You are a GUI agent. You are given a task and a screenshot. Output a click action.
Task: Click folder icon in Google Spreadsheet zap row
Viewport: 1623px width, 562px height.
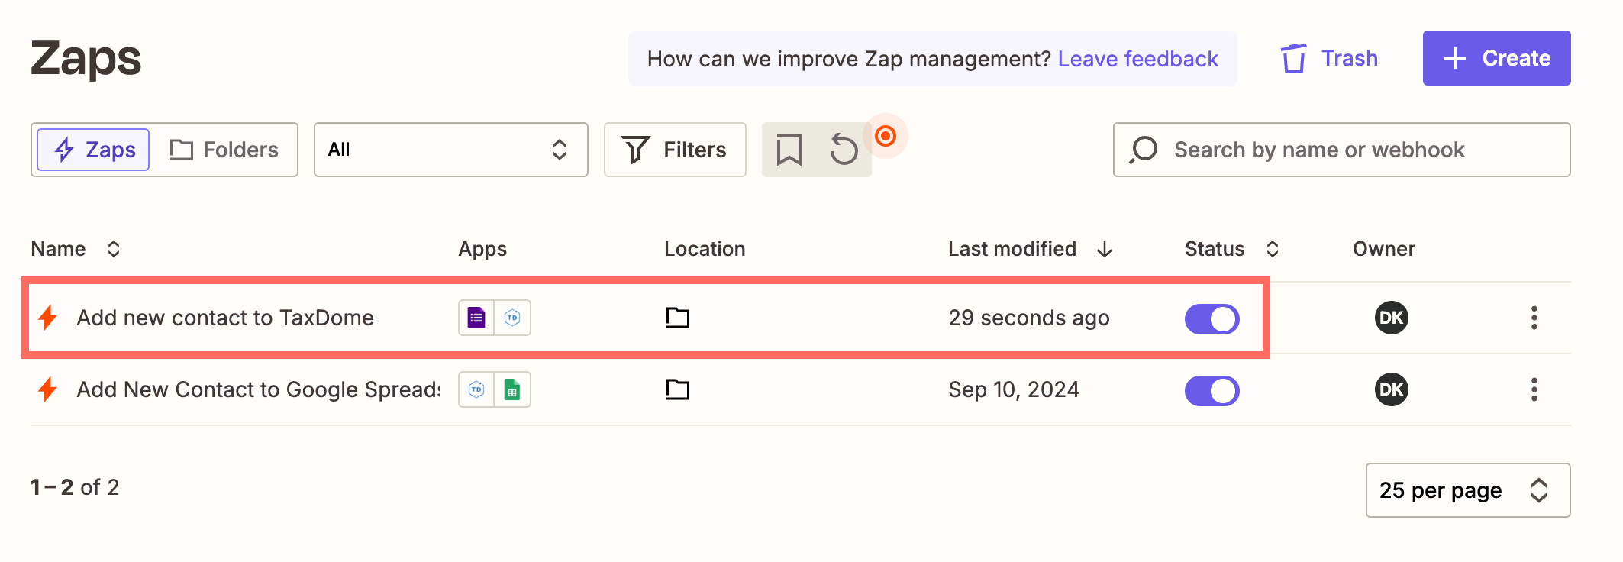coord(677,389)
